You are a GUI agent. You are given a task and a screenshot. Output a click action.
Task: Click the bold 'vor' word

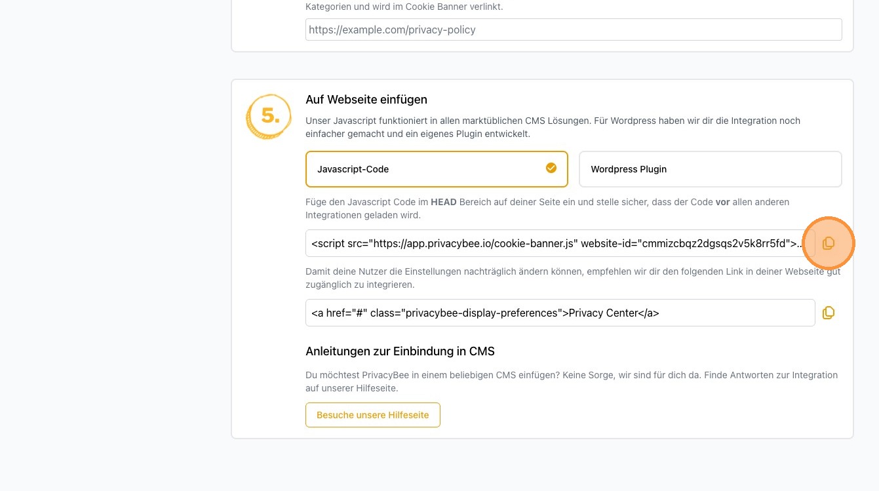click(x=722, y=202)
